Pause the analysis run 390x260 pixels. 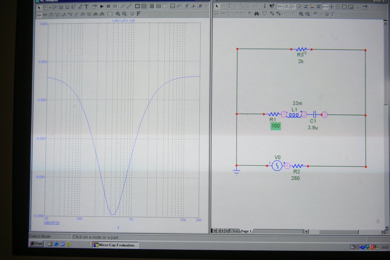[x=115, y=6]
